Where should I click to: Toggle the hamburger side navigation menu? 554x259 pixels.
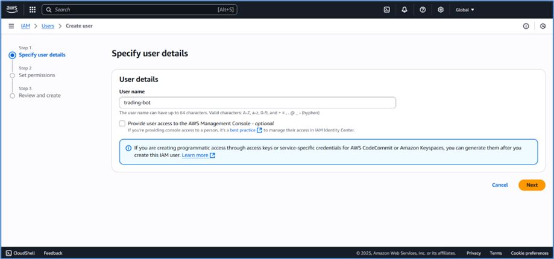click(x=11, y=26)
